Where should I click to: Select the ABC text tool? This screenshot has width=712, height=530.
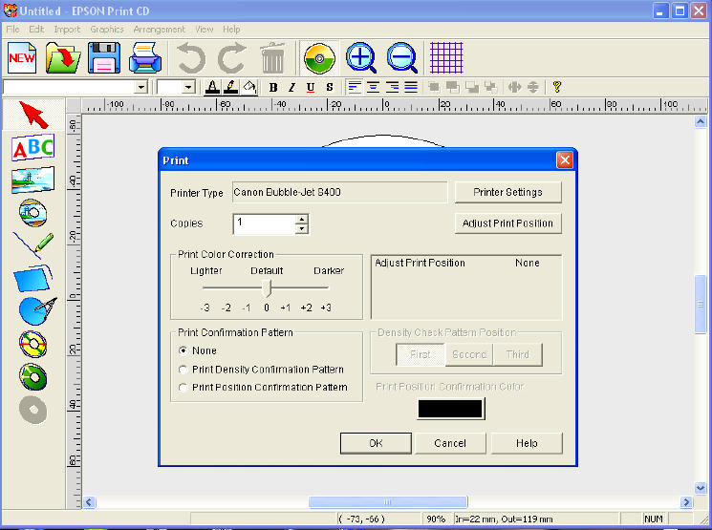tap(33, 147)
